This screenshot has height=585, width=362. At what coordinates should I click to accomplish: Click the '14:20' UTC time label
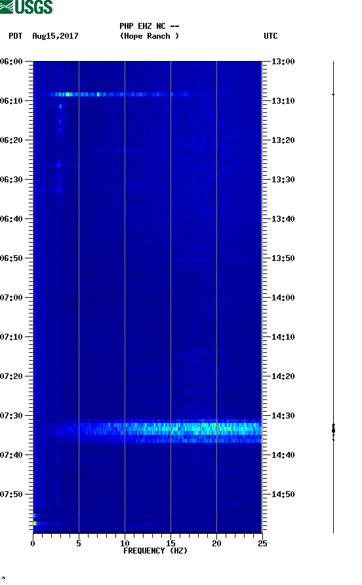pyautogui.click(x=283, y=376)
